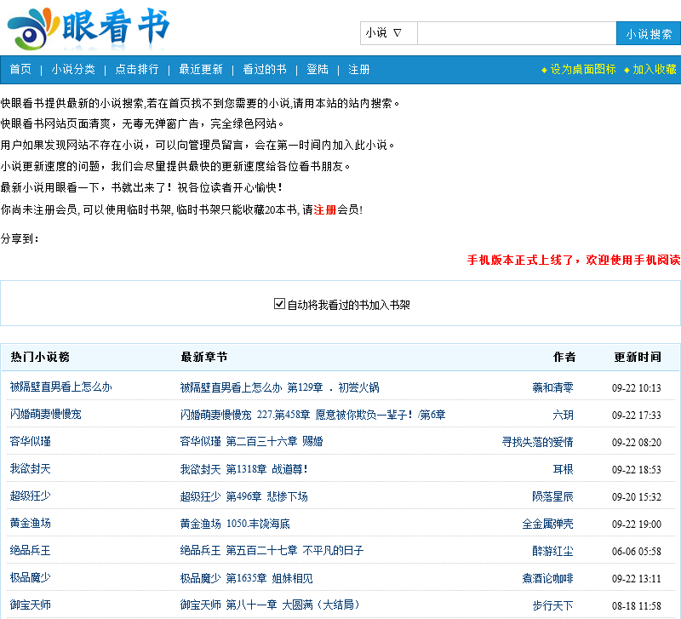Click the diamond icon beside 加入收藏
681x619 pixels.
[x=627, y=70]
